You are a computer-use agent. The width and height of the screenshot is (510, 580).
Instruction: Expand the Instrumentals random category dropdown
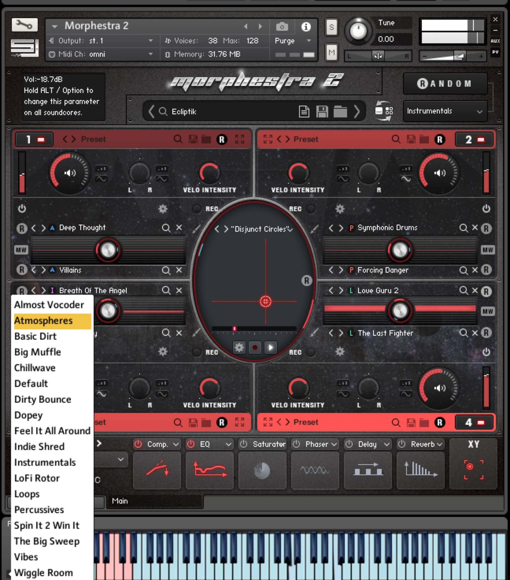point(445,111)
